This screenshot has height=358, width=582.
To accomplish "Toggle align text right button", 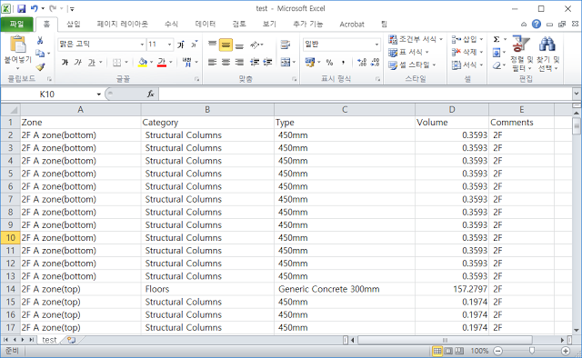I will tap(239, 62).
